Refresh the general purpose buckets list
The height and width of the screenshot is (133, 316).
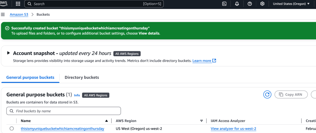[267, 95]
